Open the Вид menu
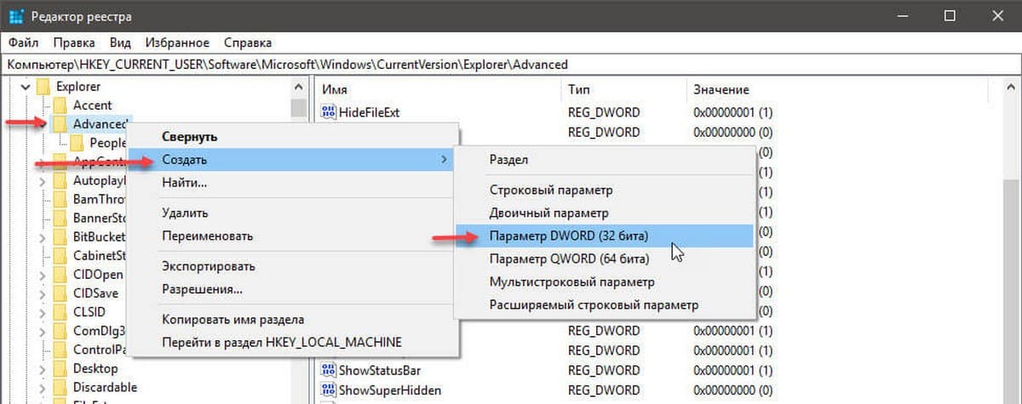The width and height of the screenshot is (1022, 404). [x=120, y=43]
